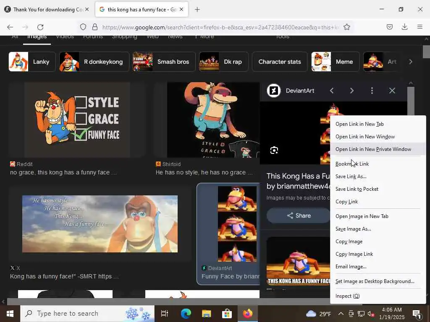
Task: Open the notification center icon
Action: click(x=417, y=314)
